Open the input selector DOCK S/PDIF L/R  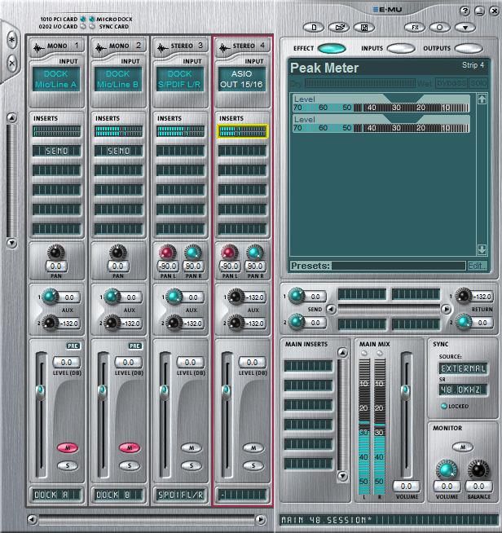click(x=180, y=79)
